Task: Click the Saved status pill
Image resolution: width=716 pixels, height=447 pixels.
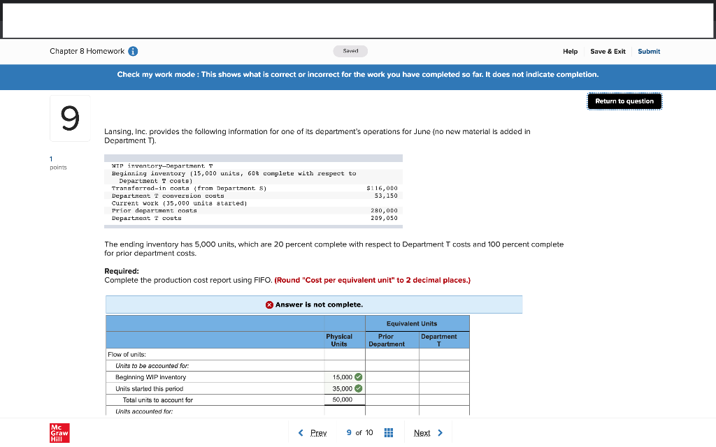Action: pos(350,51)
